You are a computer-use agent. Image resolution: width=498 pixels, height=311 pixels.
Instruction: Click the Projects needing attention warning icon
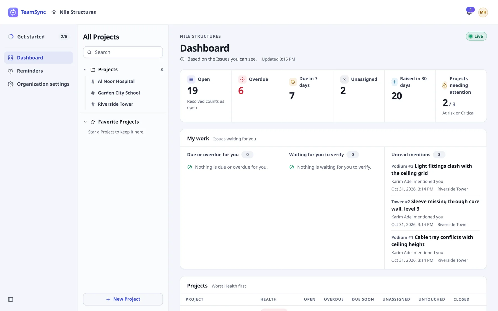pyautogui.click(x=445, y=85)
